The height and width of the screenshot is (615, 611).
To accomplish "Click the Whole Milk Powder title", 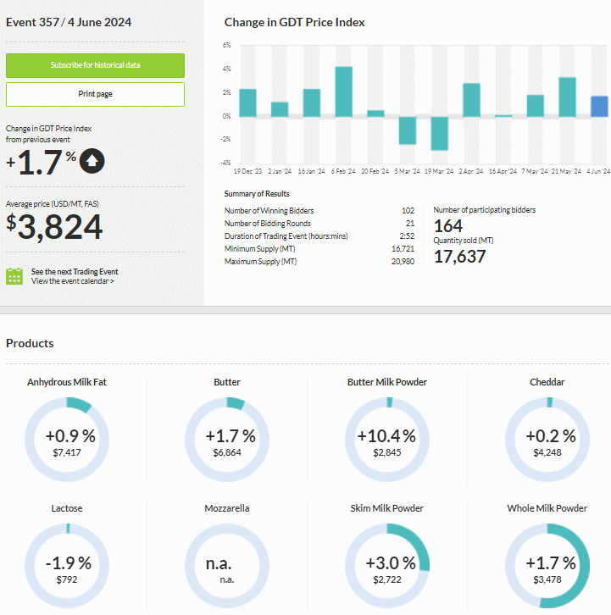I will pyautogui.click(x=547, y=508).
